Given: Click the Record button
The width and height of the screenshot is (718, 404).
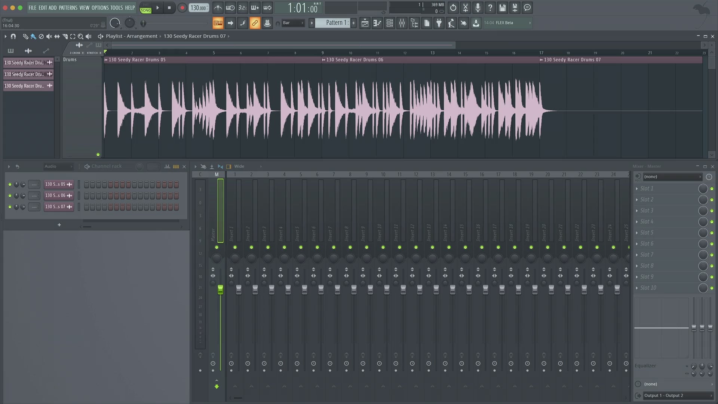Looking at the screenshot, I should point(182,7).
